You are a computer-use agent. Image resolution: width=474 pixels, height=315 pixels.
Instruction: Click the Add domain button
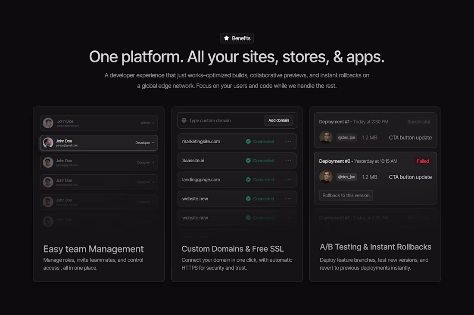coord(279,120)
